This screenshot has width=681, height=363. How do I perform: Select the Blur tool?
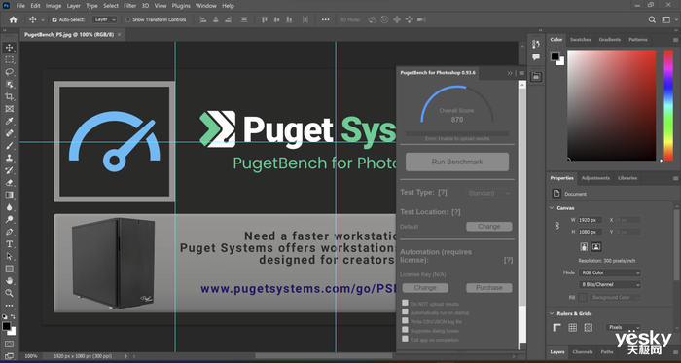click(9, 207)
